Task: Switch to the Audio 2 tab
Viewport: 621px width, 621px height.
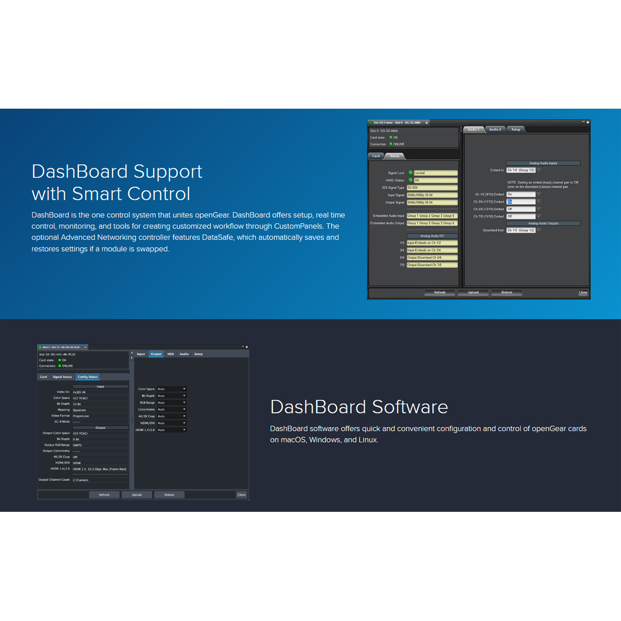Action: pos(495,130)
